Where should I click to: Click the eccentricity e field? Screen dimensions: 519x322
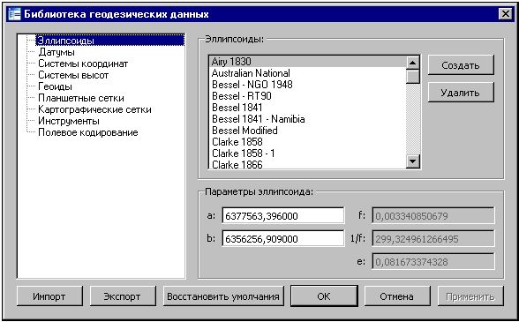432,262
